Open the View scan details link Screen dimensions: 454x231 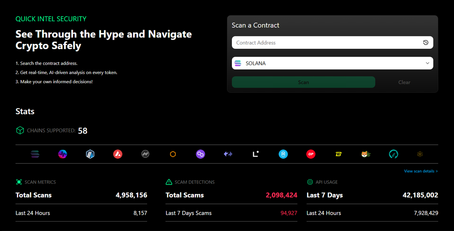pyautogui.click(x=421, y=171)
